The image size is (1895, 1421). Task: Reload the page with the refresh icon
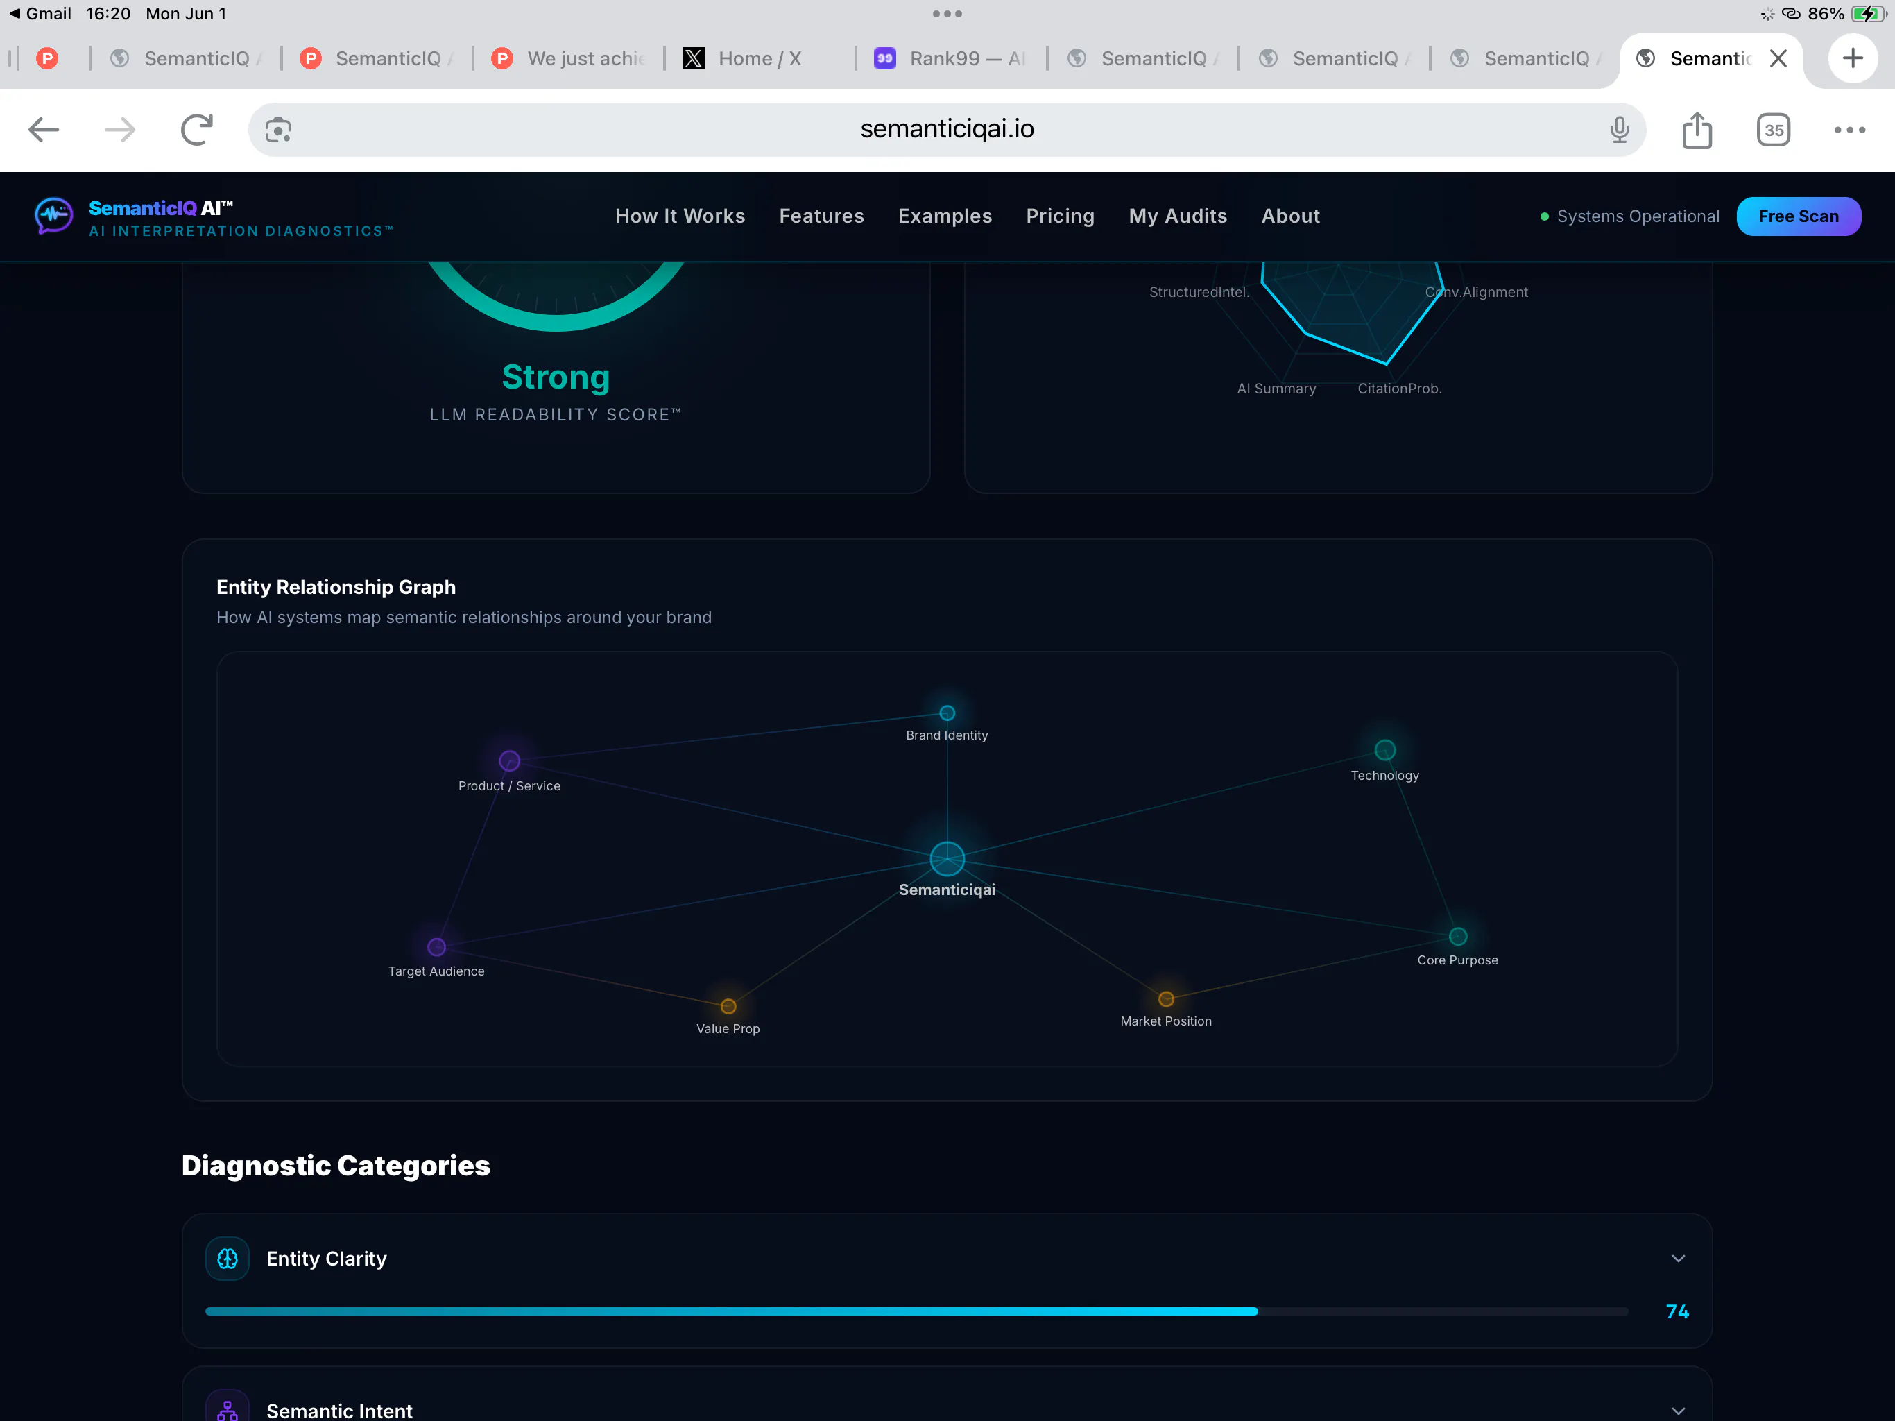tap(196, 130)
